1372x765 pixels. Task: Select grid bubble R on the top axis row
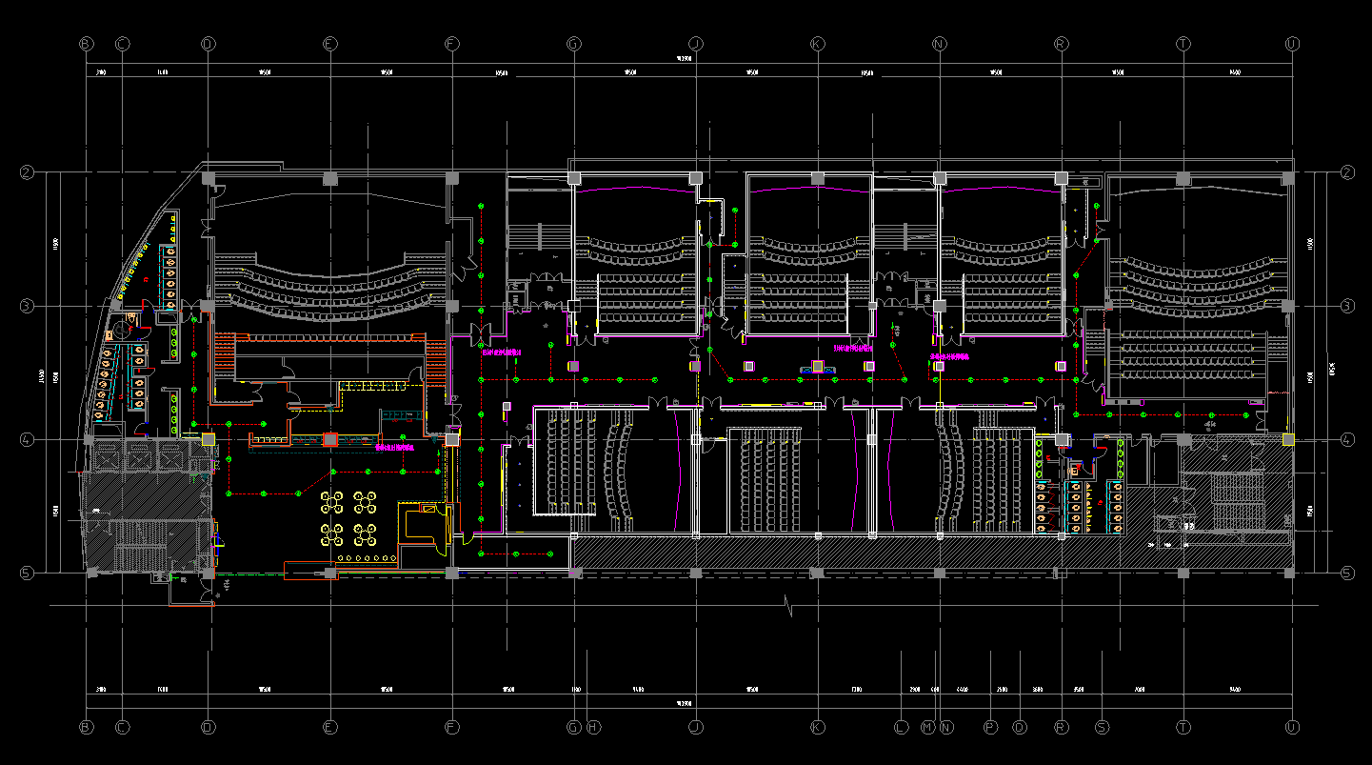tap(1062, 44)
